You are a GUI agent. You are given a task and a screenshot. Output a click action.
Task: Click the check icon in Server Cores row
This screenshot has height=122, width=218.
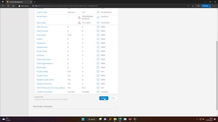coord(98,51)
